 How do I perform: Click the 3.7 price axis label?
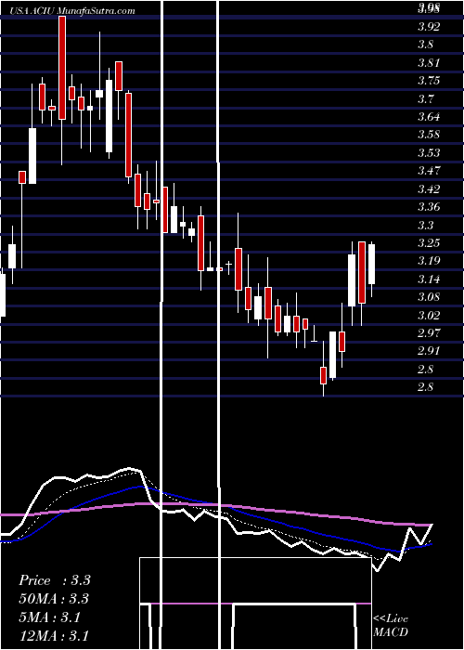(425, 98)
